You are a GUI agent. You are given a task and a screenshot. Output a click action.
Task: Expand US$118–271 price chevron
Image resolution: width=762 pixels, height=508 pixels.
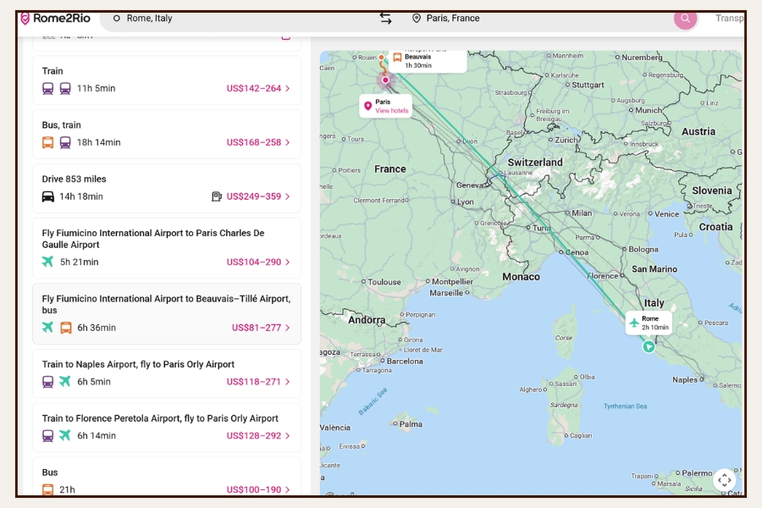point(288,382)
